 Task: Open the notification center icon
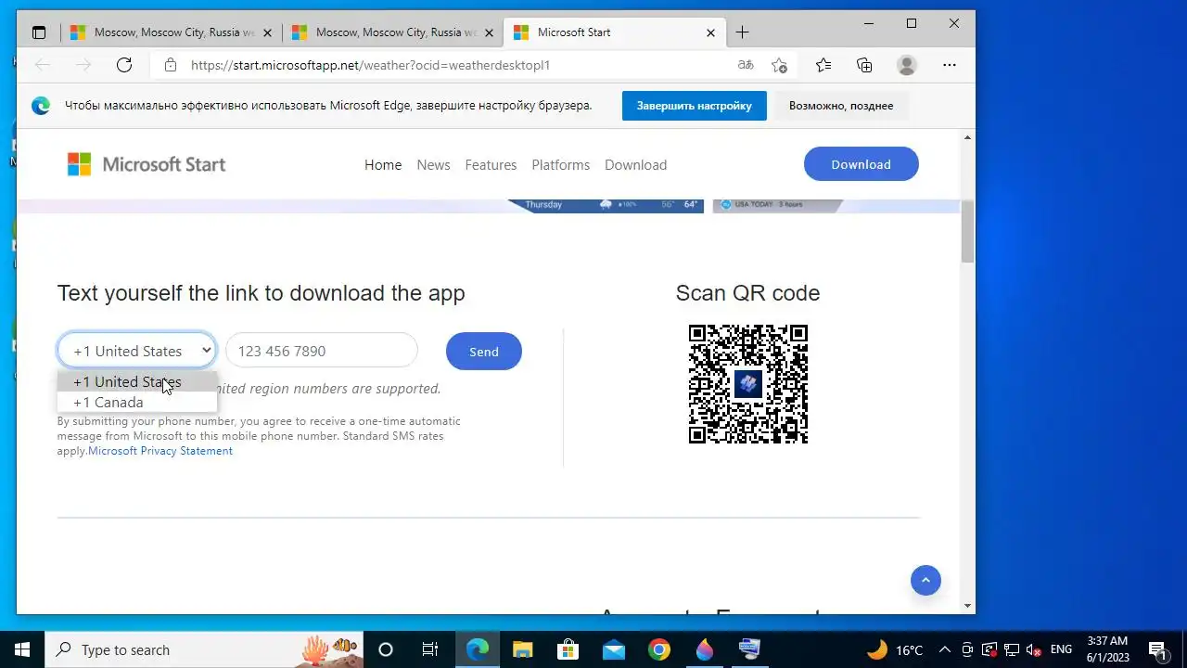point(1157,649)
